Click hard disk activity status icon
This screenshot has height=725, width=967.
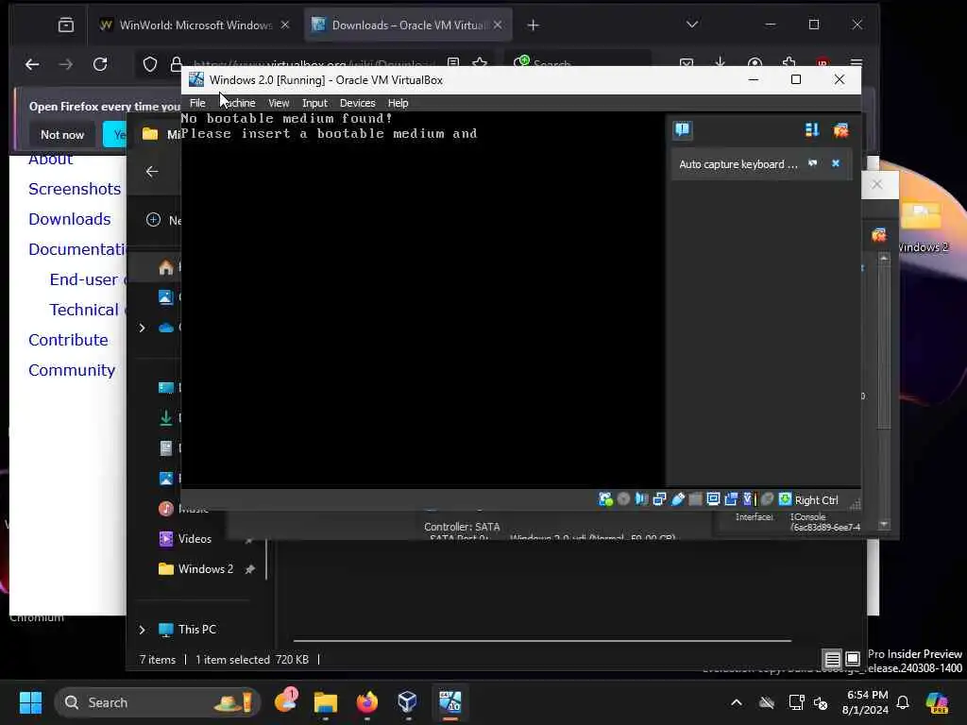click(x=605, y=499)
